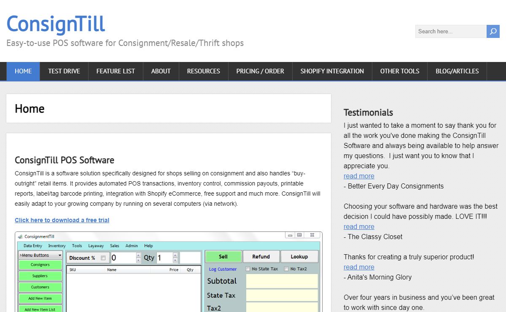Open the ABOUT menu item

coord(161,71)
